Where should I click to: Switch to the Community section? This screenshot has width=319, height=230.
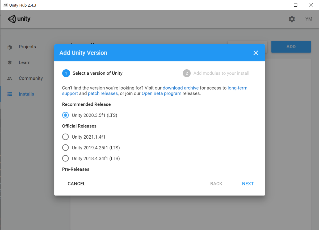[x=31, y=78]
